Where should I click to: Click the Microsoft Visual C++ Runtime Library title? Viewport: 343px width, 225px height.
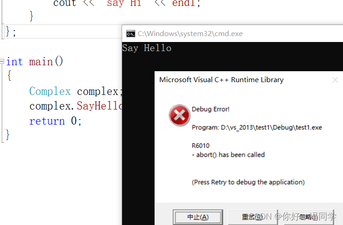tap(221, 80)
